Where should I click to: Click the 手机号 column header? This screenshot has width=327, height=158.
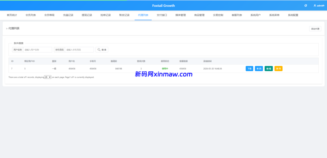[x=93, y=61]
